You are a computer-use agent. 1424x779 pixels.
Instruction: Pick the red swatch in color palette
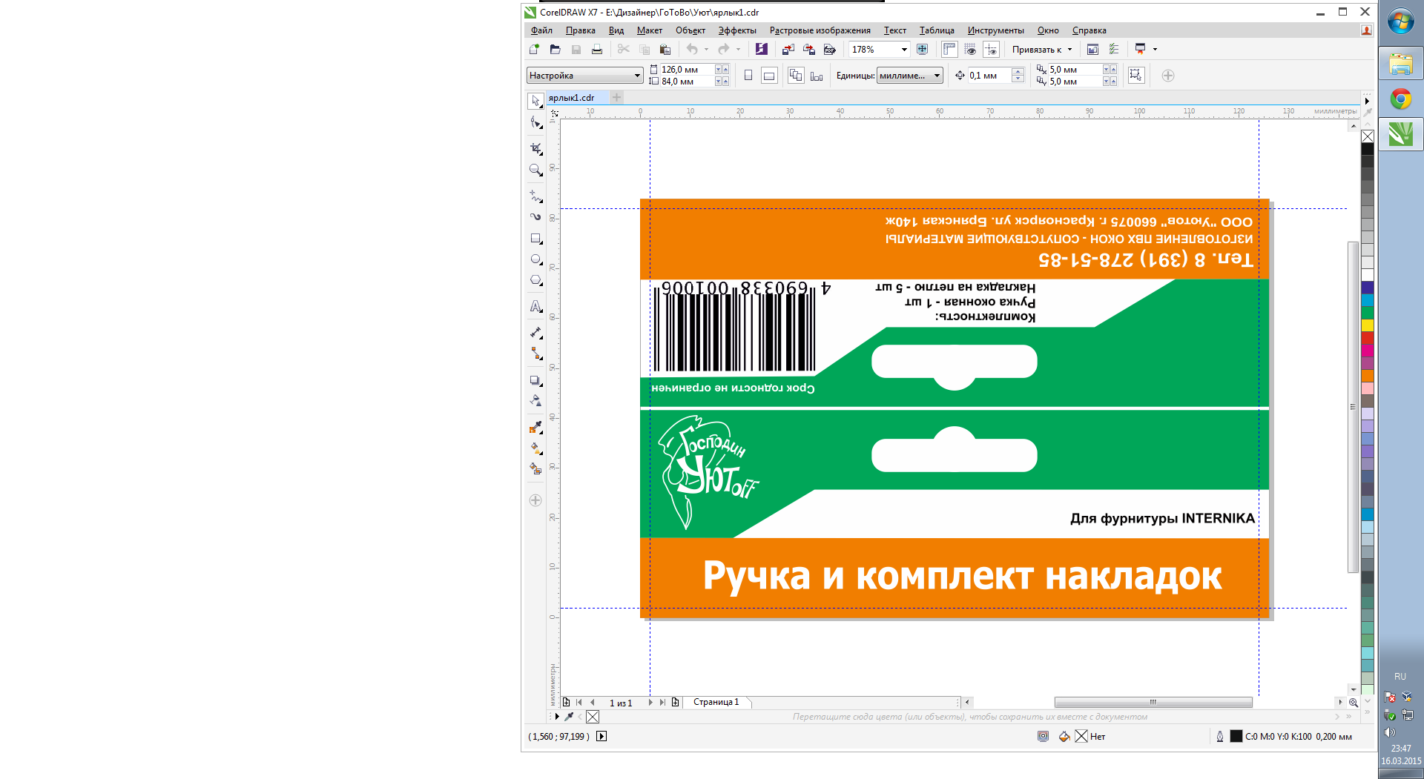pyautogui.click(x=1368, y=338)
